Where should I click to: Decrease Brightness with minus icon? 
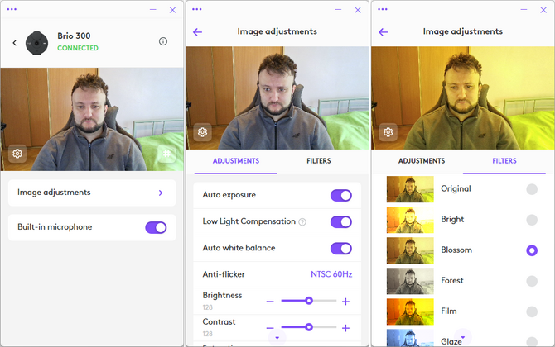tap(270, 302)
